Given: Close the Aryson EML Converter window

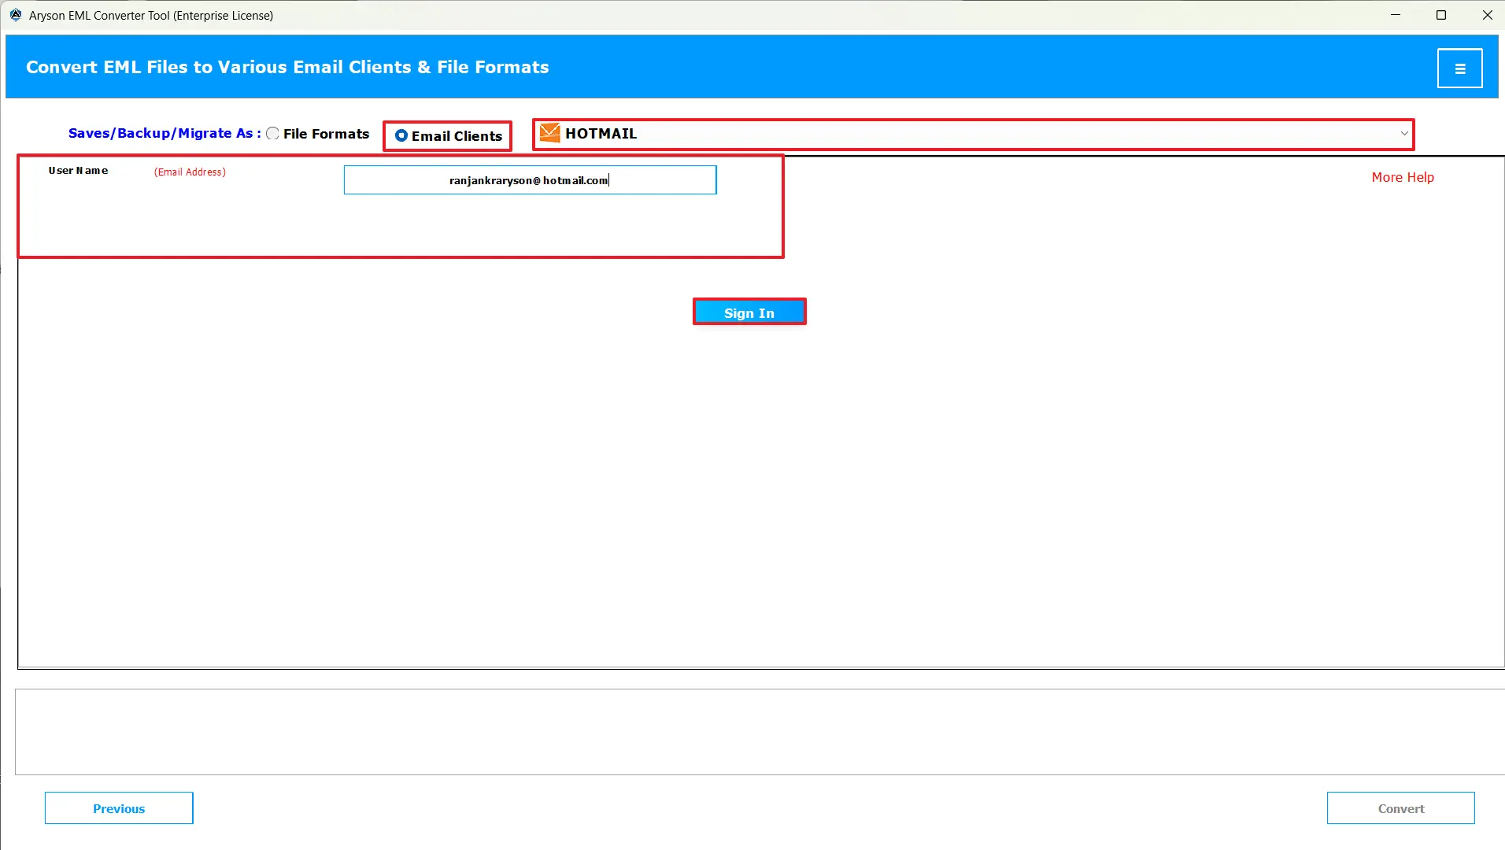Looking at the screenshot, I should pyautogui.click(x=1487, y=15).
